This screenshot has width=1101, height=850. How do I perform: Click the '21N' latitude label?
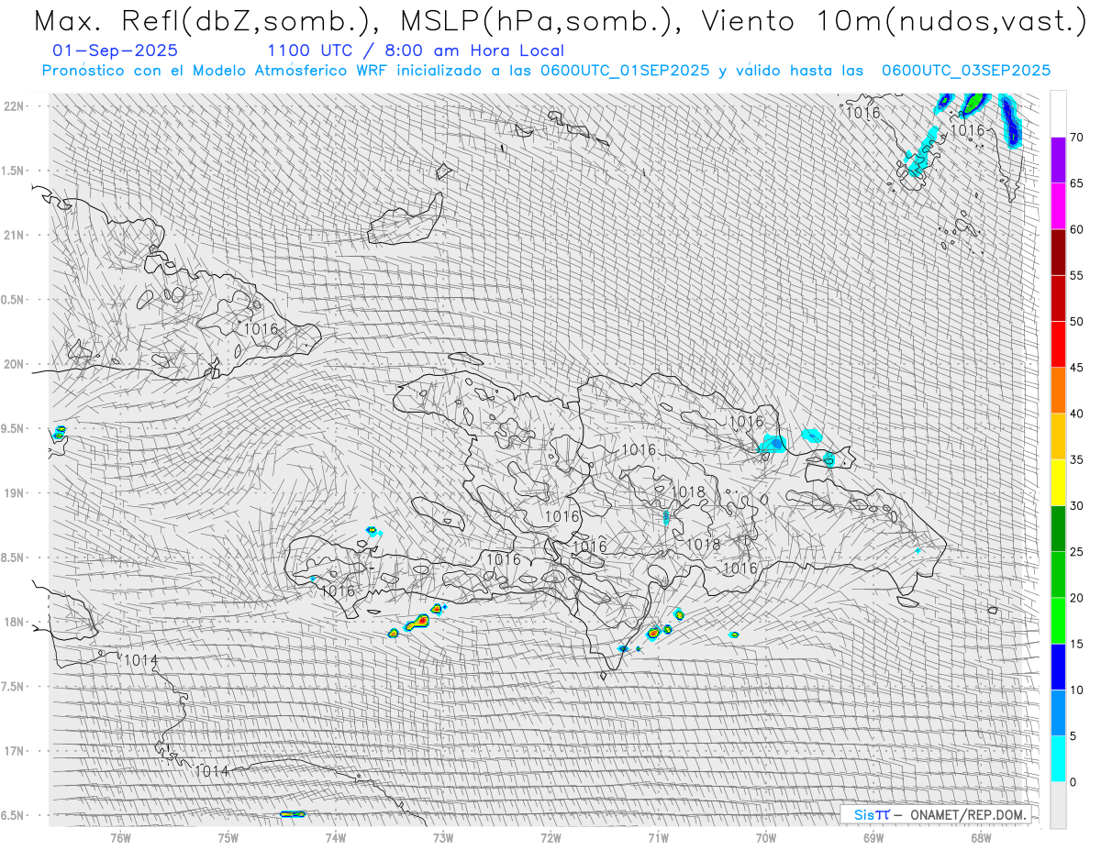coord(16,235)
